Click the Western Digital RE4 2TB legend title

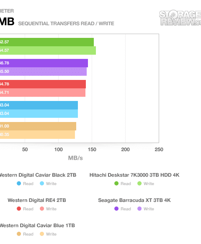[x=37, y=200]
